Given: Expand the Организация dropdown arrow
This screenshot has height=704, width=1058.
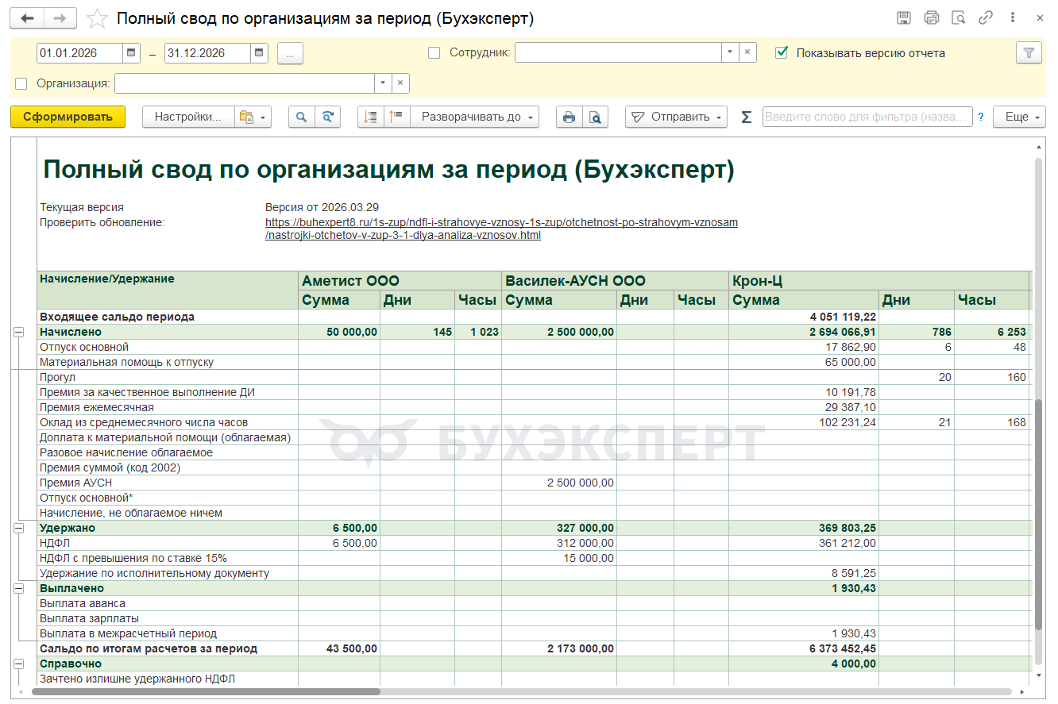Looking at the screenshot, I should [x=383, y=83].
